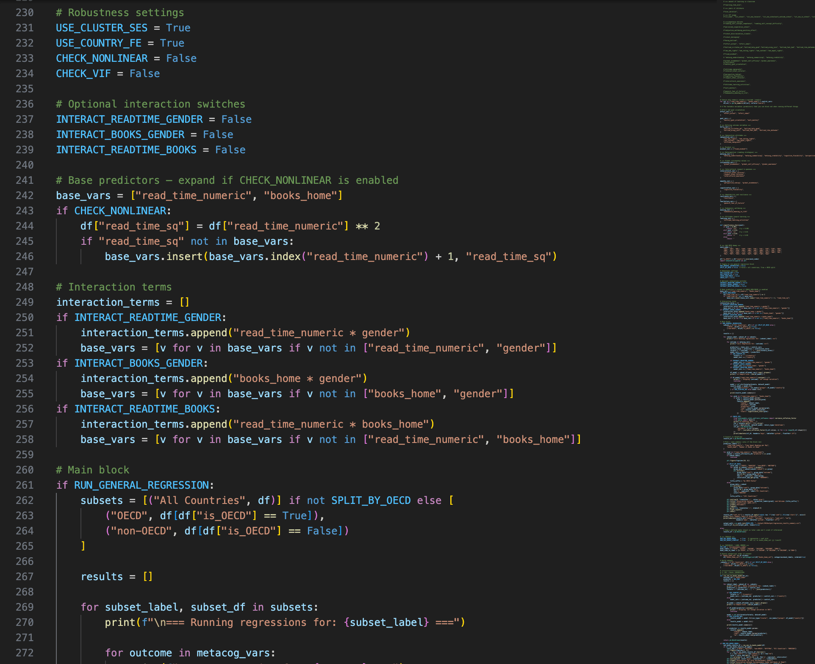Click INTERACT_BOOKS_GENDER definition on line 238
The height and width of the screenshot is (664, 815).
coord(120,135)
